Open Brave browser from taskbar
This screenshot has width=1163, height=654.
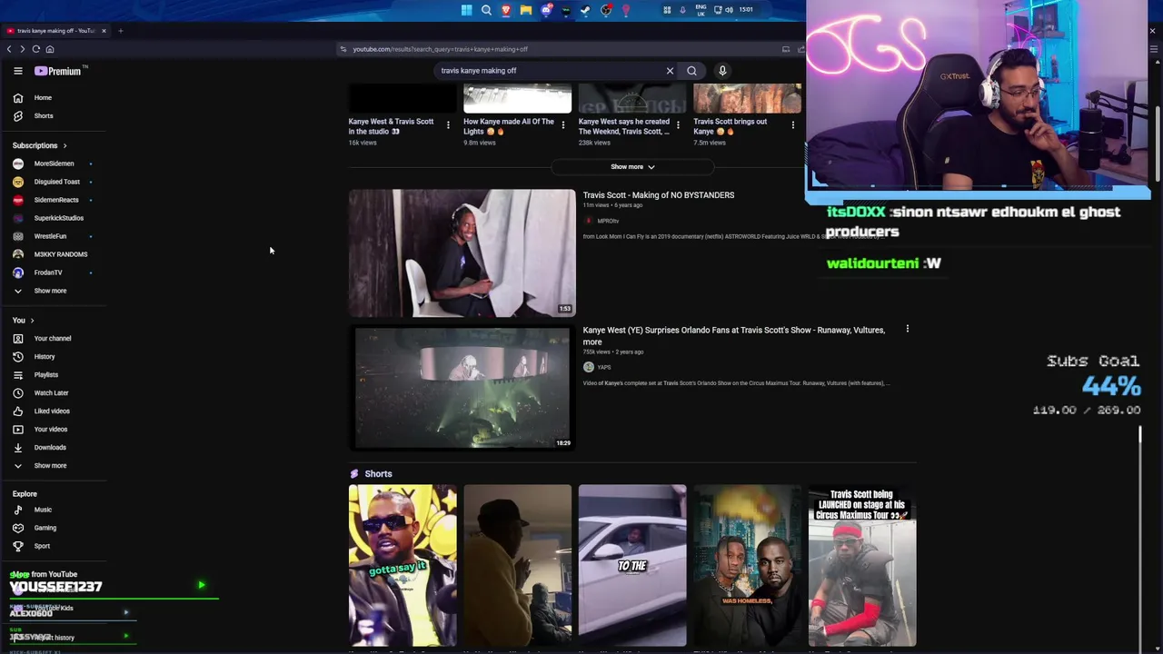[x=506, y=10]
